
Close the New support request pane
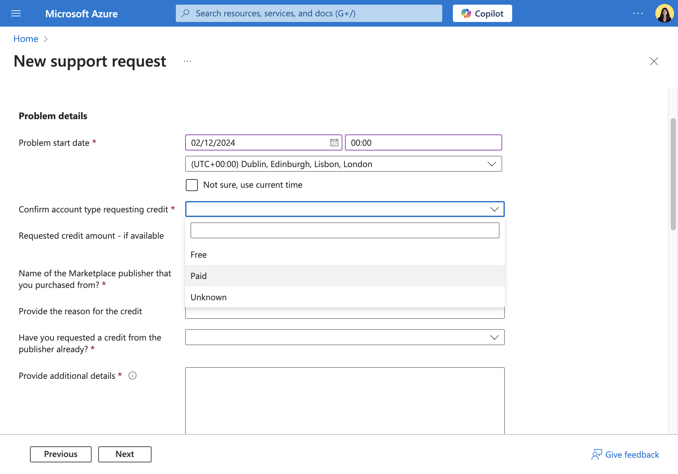point(654,61)
